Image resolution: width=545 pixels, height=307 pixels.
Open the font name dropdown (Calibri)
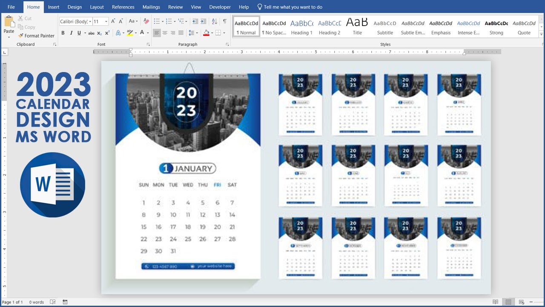point(90,21)
